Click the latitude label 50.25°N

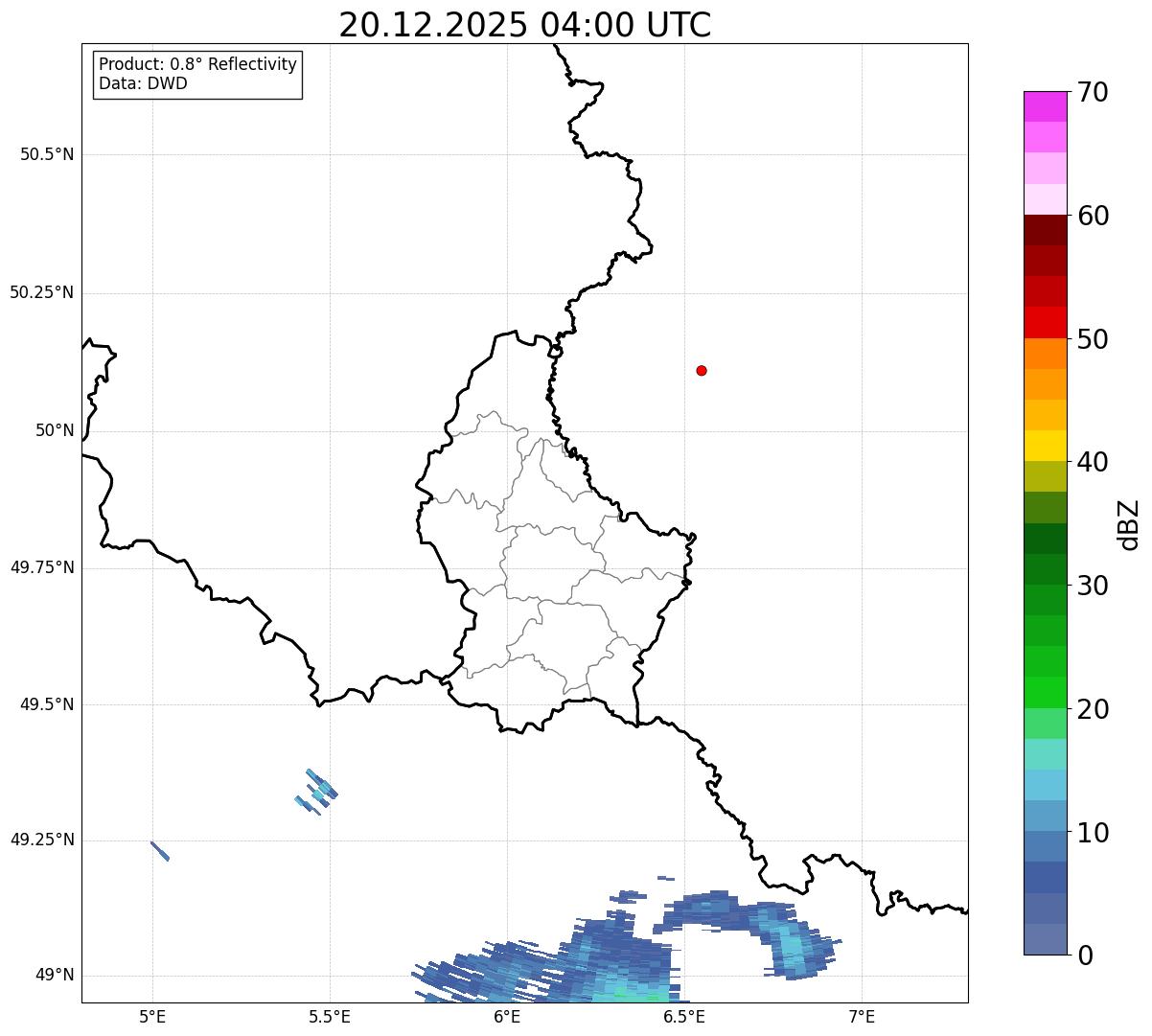click(x=41, y=292)
